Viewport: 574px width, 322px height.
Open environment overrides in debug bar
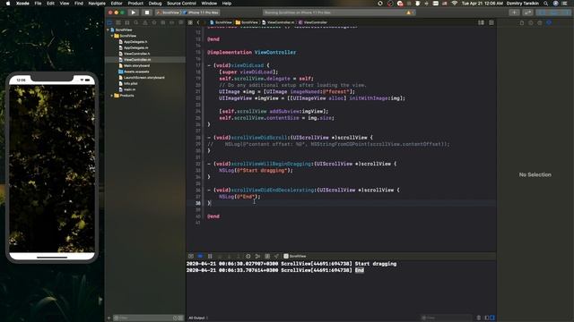pos(267,257)
